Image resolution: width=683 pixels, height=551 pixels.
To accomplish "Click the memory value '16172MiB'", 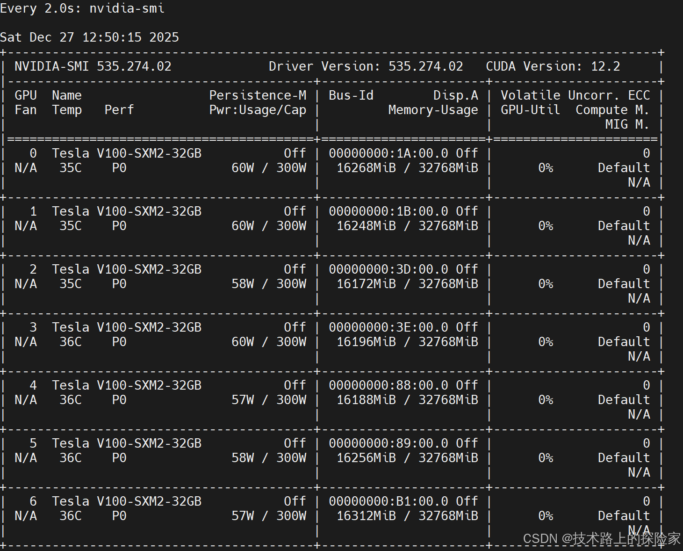I will coord(367,284).
